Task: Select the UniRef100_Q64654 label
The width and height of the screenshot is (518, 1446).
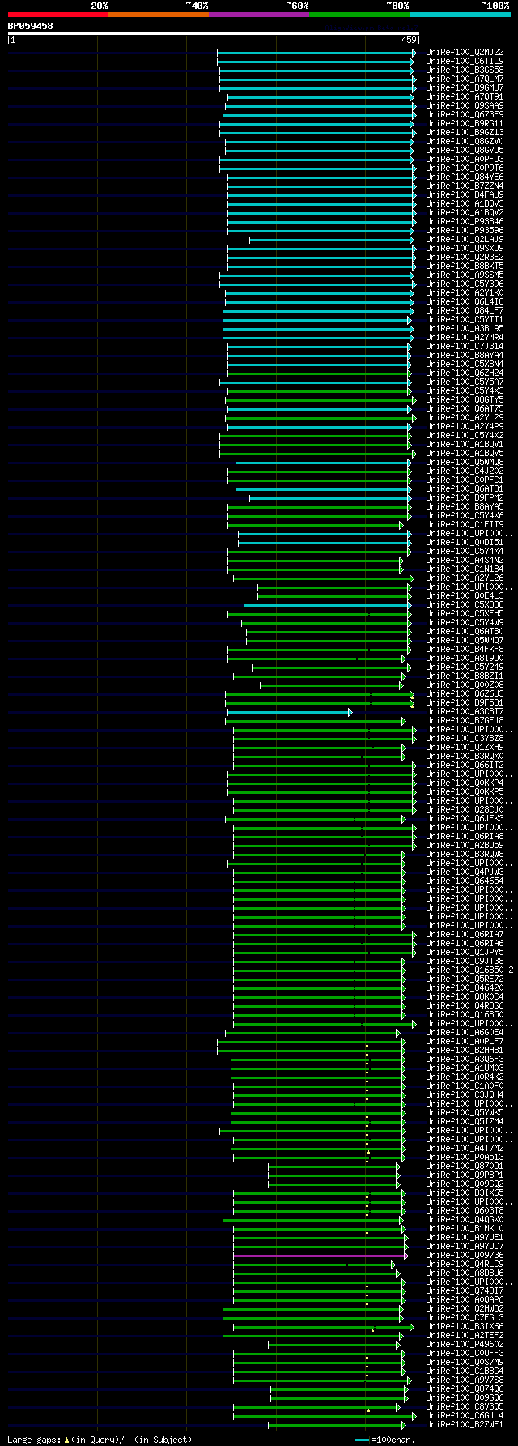Action: tap(465, 881)
